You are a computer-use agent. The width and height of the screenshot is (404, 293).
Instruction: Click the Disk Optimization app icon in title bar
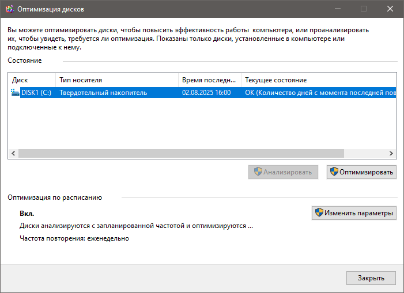[x=9, y=9]
